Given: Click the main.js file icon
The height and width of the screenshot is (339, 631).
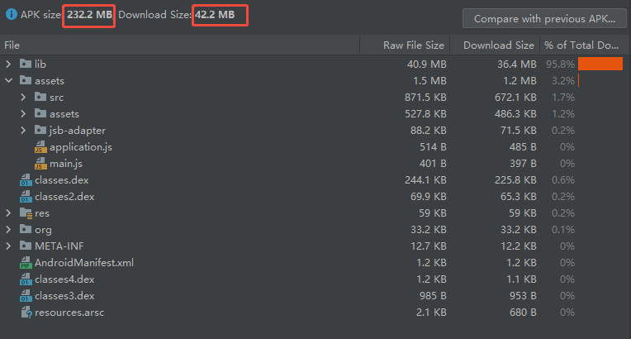Looking at the screenshot, I should [x=40, y=163].
